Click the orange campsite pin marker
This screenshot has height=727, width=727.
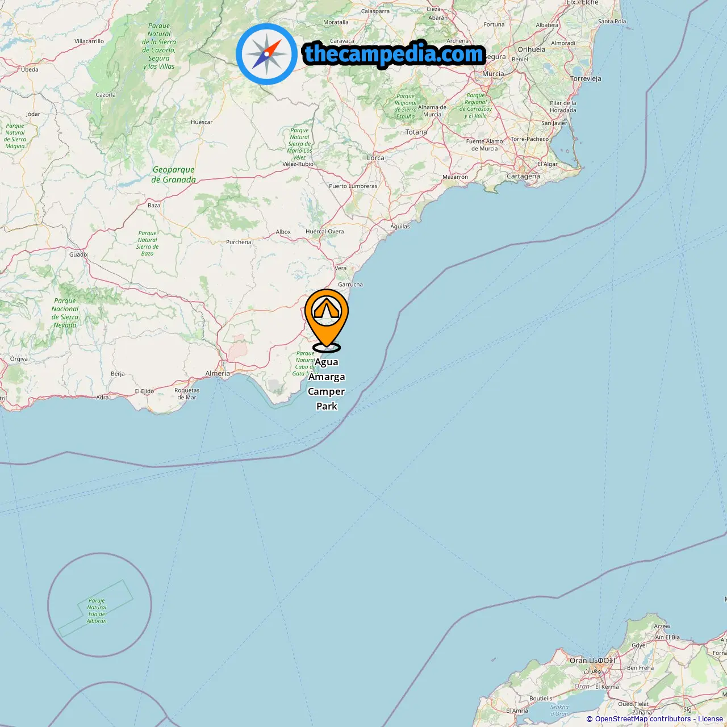pos(327,320)
